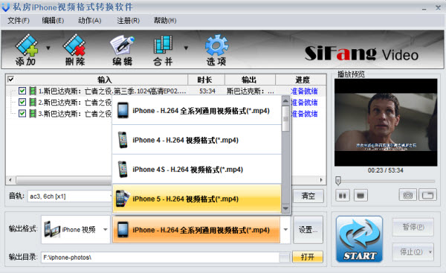446x273 pixels.
Task: Click the 时长 column header
Action: (x=206, y=80)
